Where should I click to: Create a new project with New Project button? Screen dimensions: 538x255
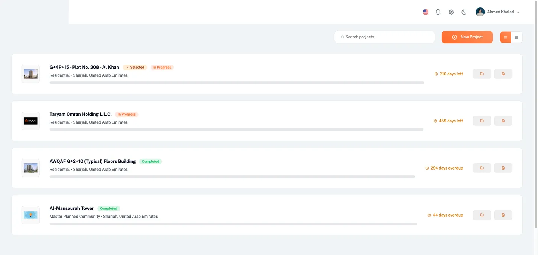pyautogui.click(x=467, y=37)
